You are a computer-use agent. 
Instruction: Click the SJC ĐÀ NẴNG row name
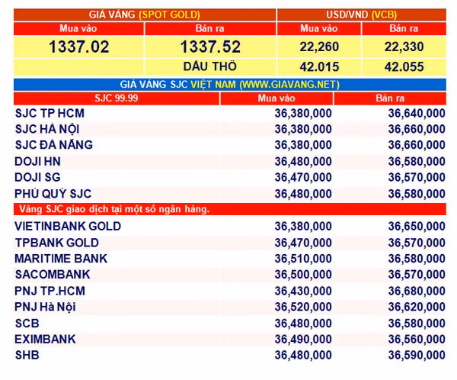[54, 145]
